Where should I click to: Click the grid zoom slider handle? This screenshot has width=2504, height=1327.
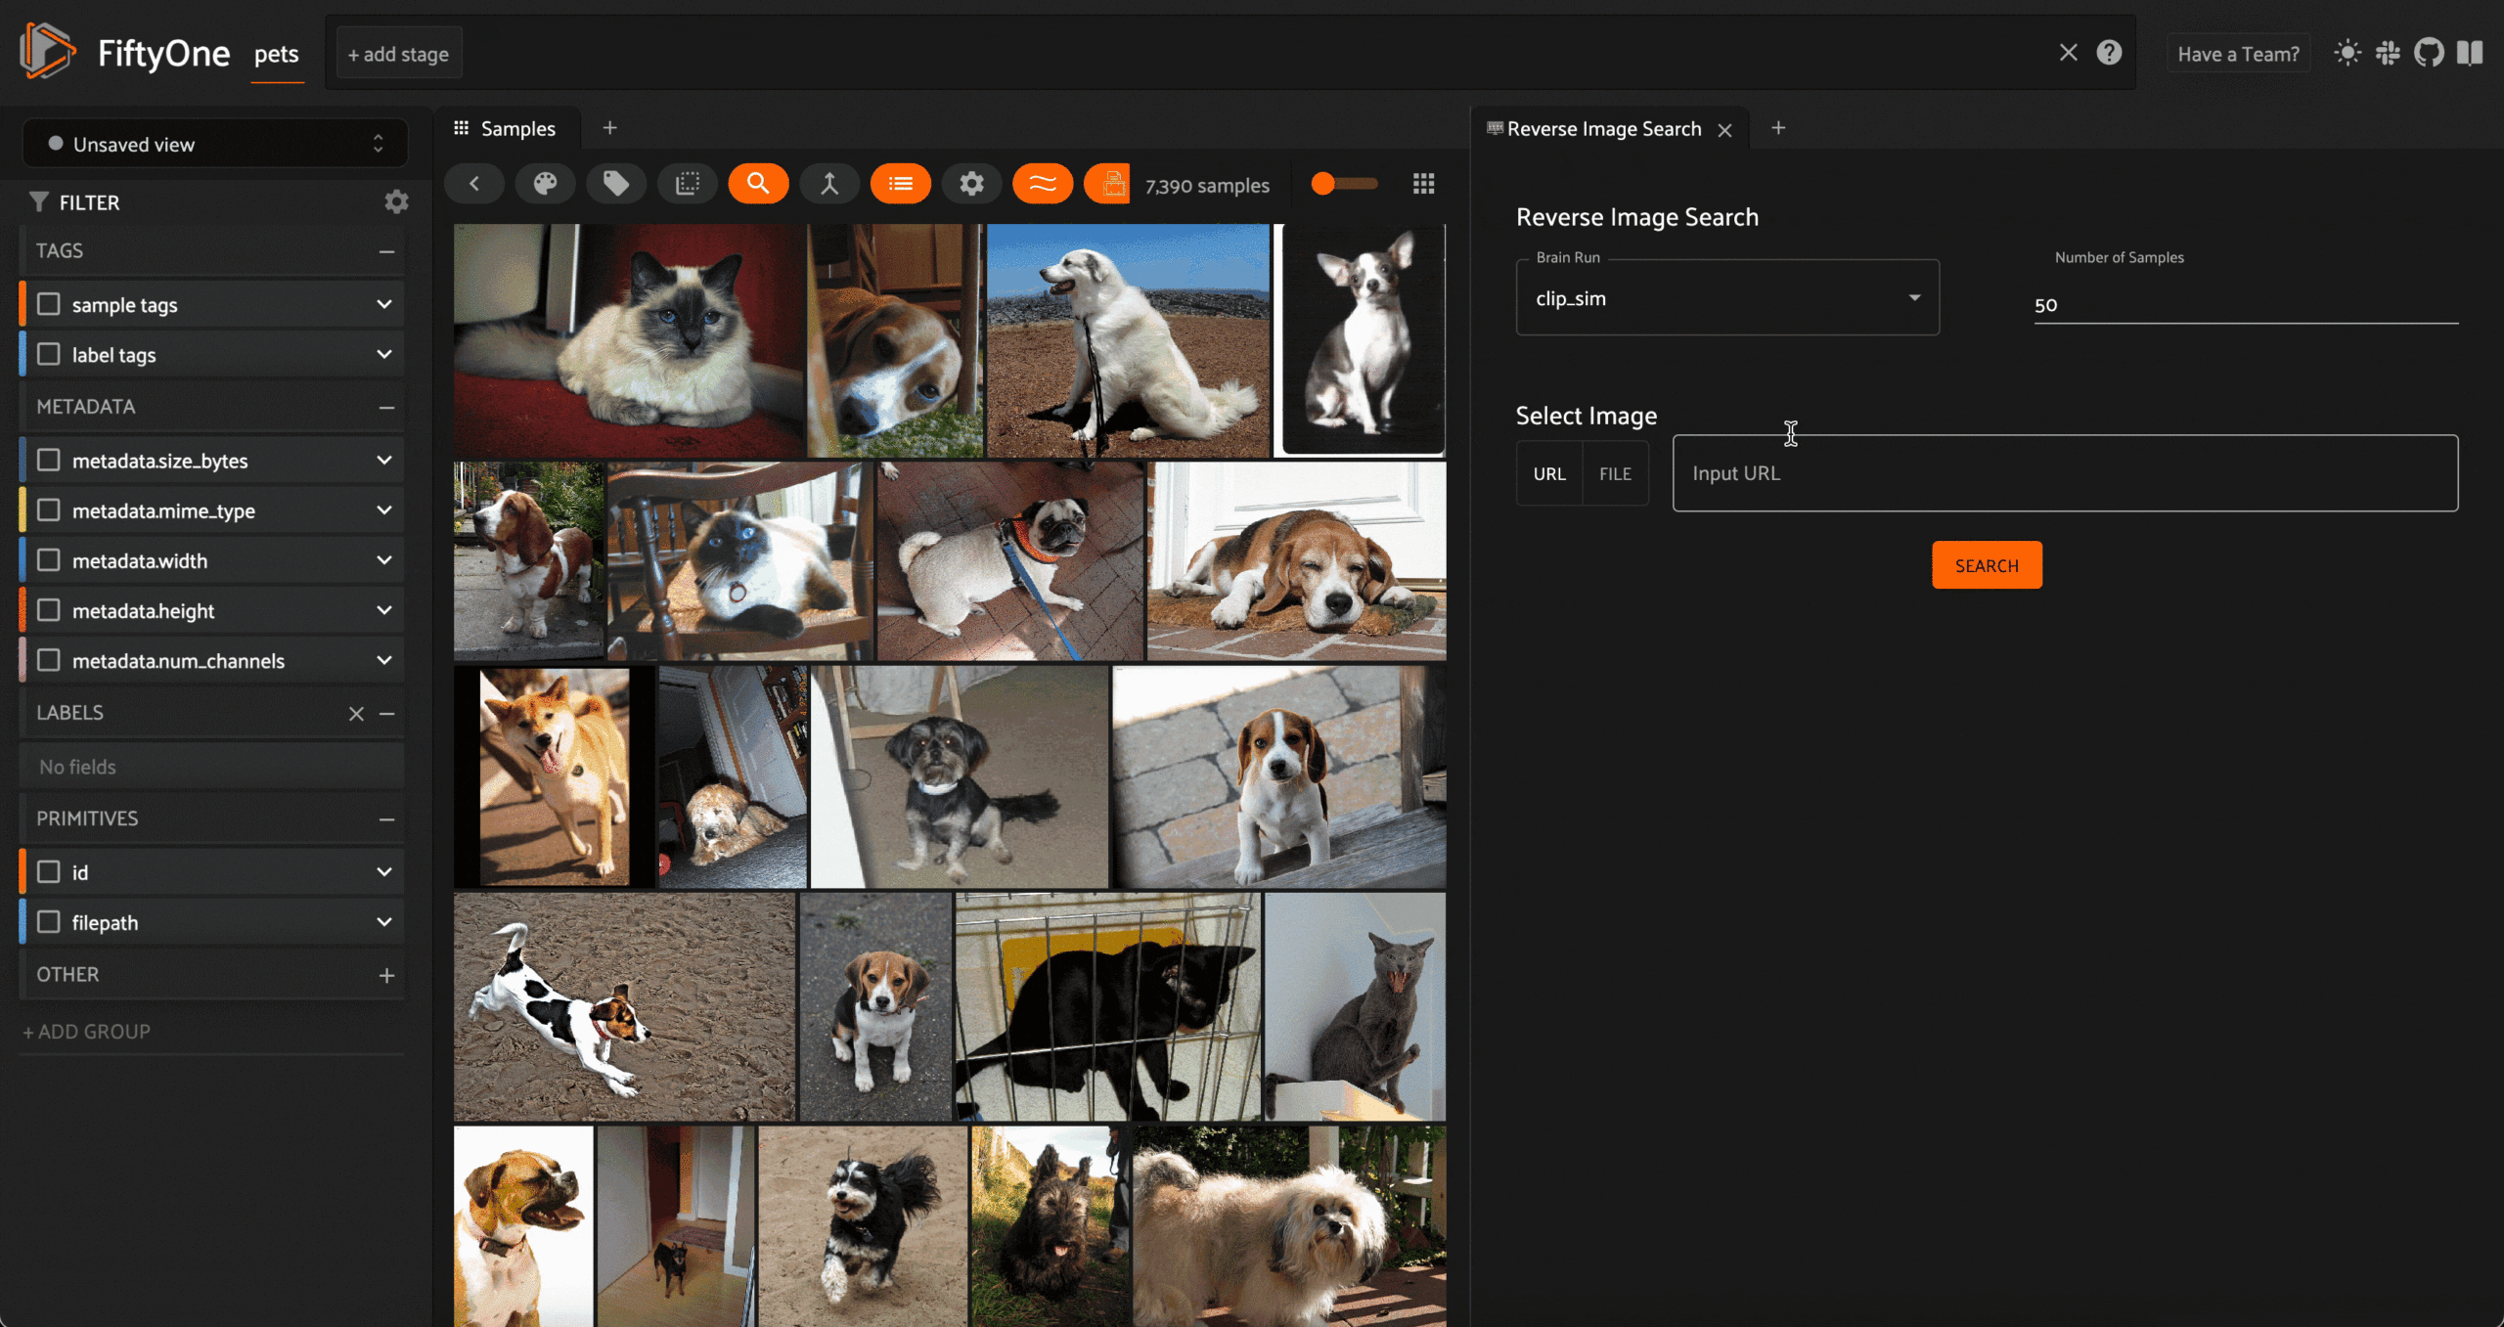click(x=1323, y=184)
